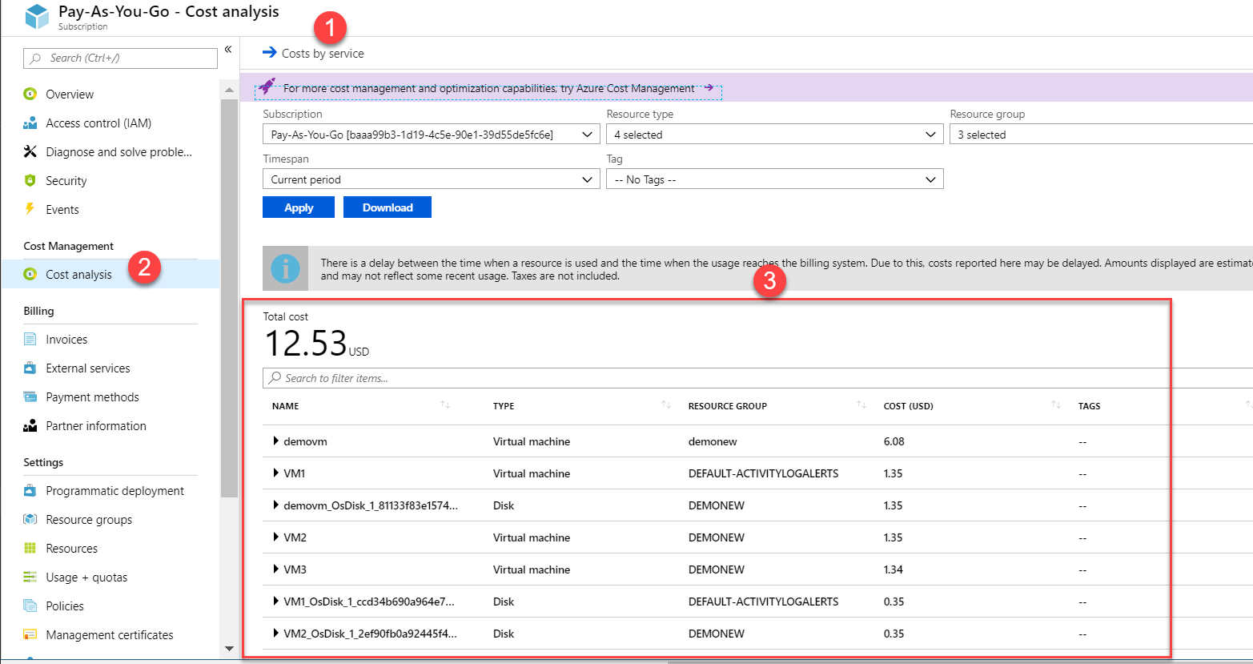Open Usage + quotas menu item
The height and width of the screenshot is (664, 1253).
86,577
